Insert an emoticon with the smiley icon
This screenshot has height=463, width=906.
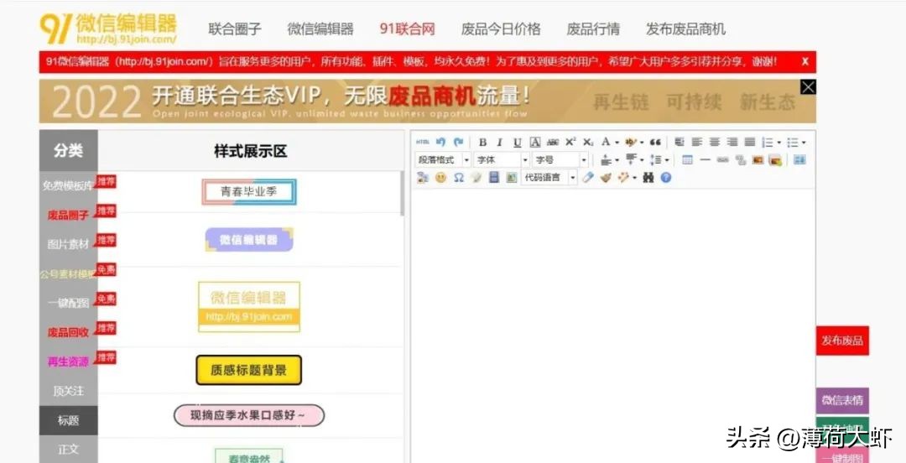tap(441, 178)
